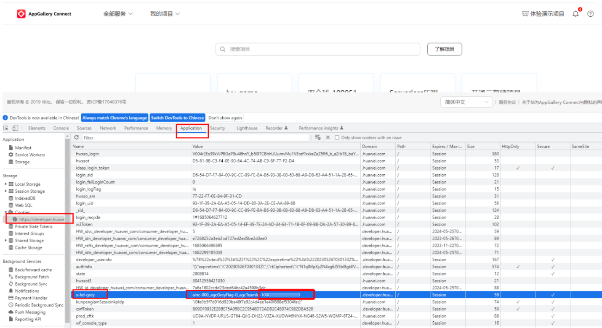
Task: Click the refresh cookies icon
Action: (x=76, y=137)
